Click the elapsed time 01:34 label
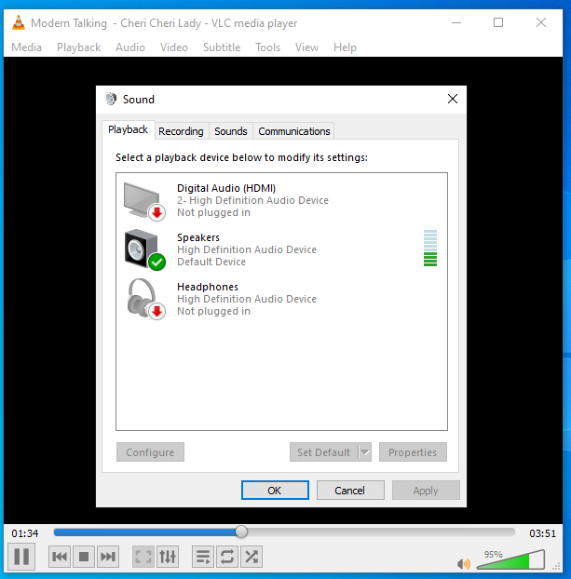This screenshot has height=579, width=571. tap(25, 533)
